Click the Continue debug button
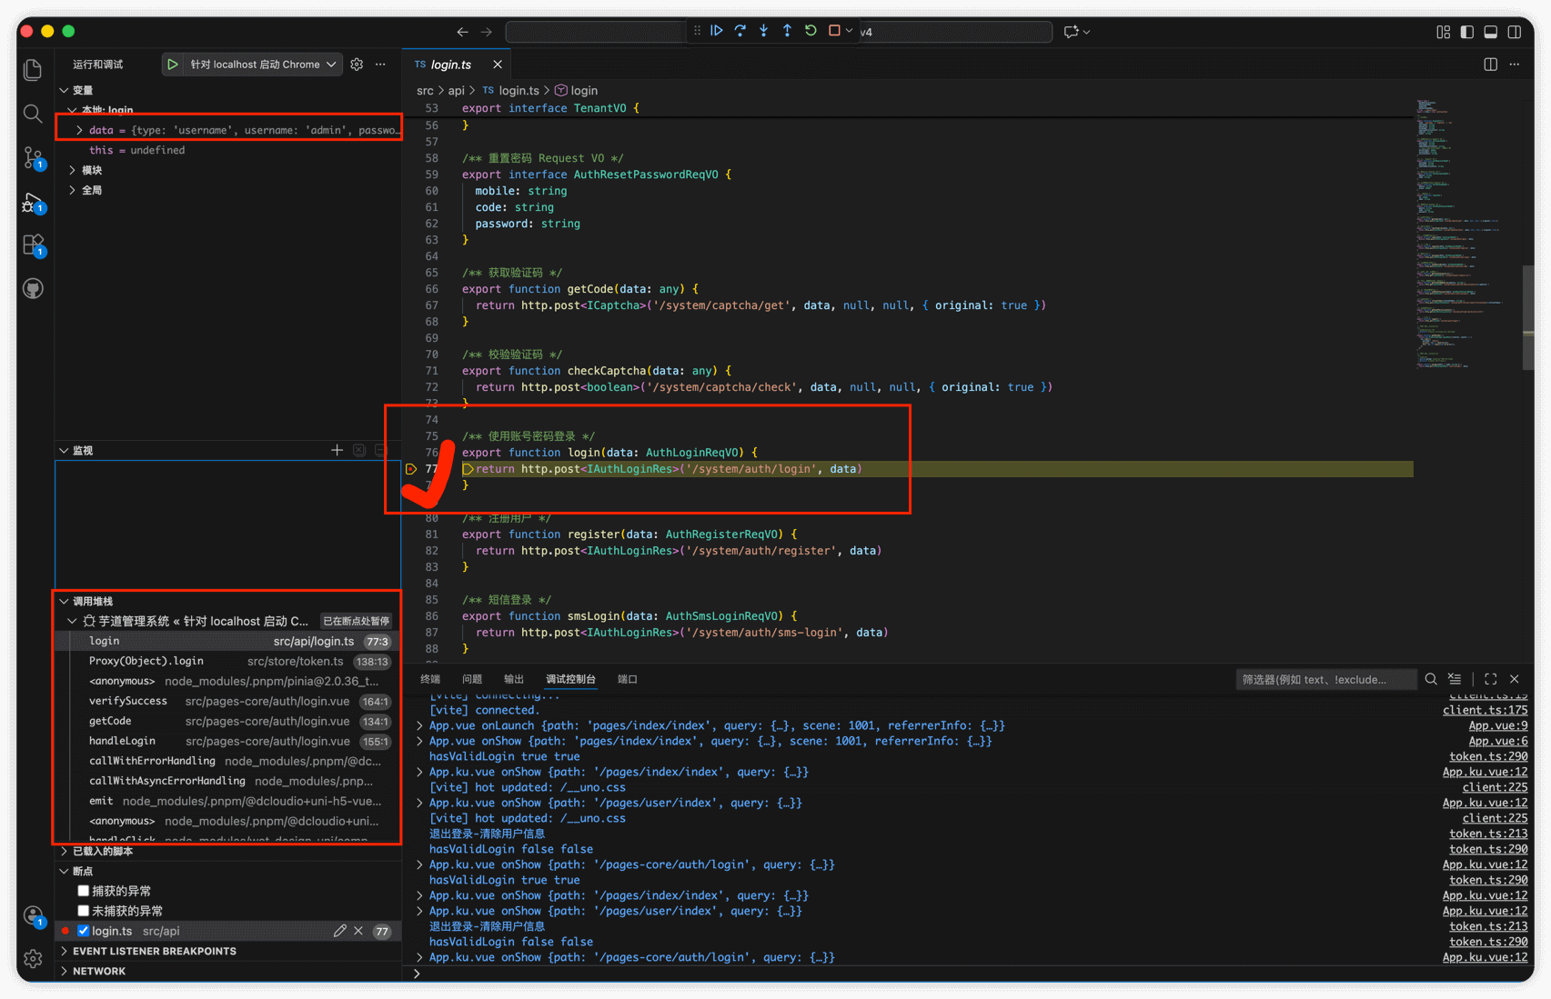Viewport: 1551px width, 999px height. [717, 31]
